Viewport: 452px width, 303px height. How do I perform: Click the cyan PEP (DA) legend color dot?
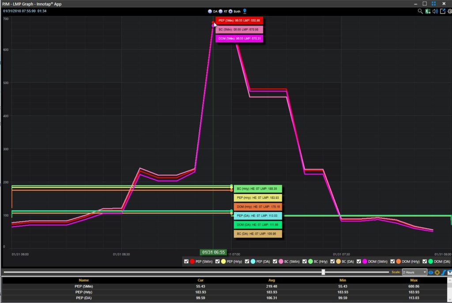(253, 261)
